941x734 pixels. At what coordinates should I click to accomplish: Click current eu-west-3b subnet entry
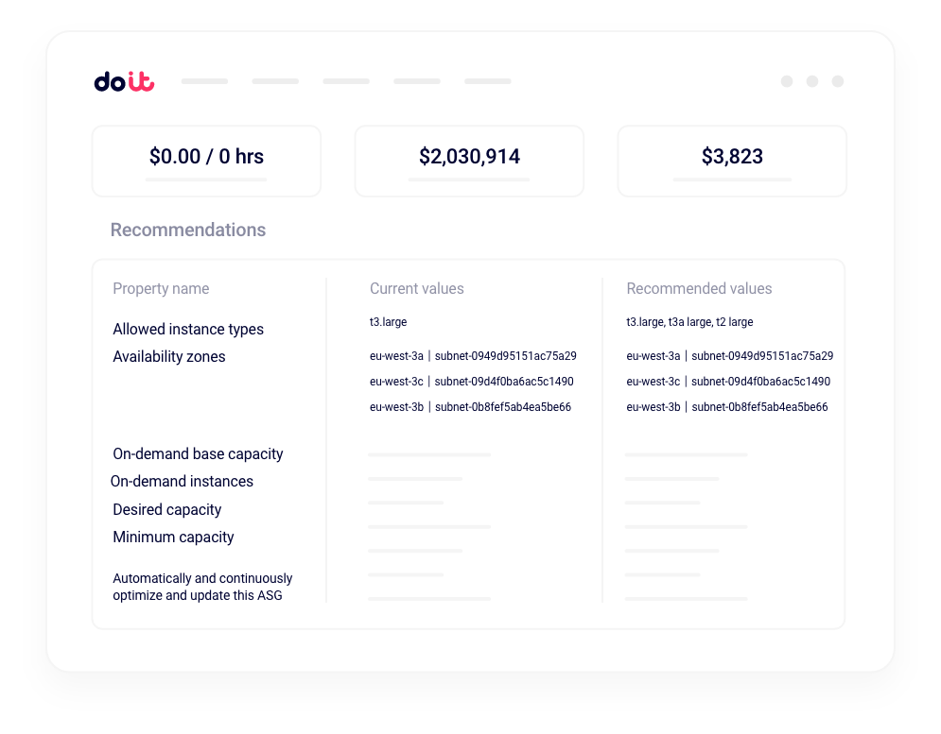[470, 407]
